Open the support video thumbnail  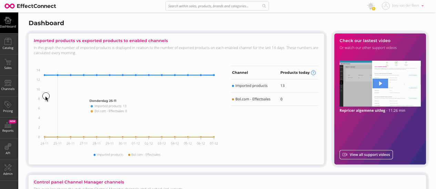point(380,83)
